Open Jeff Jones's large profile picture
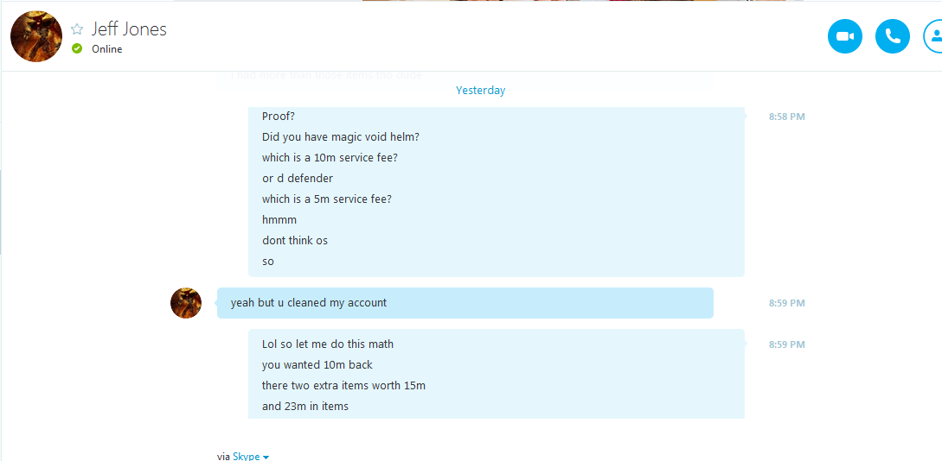The height and width of the screenshot is (461, 942). 36,36
